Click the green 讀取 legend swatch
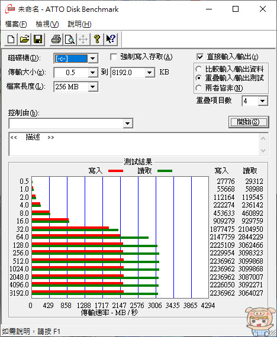This screenshot has height=337, width=277. click(165, 171)
